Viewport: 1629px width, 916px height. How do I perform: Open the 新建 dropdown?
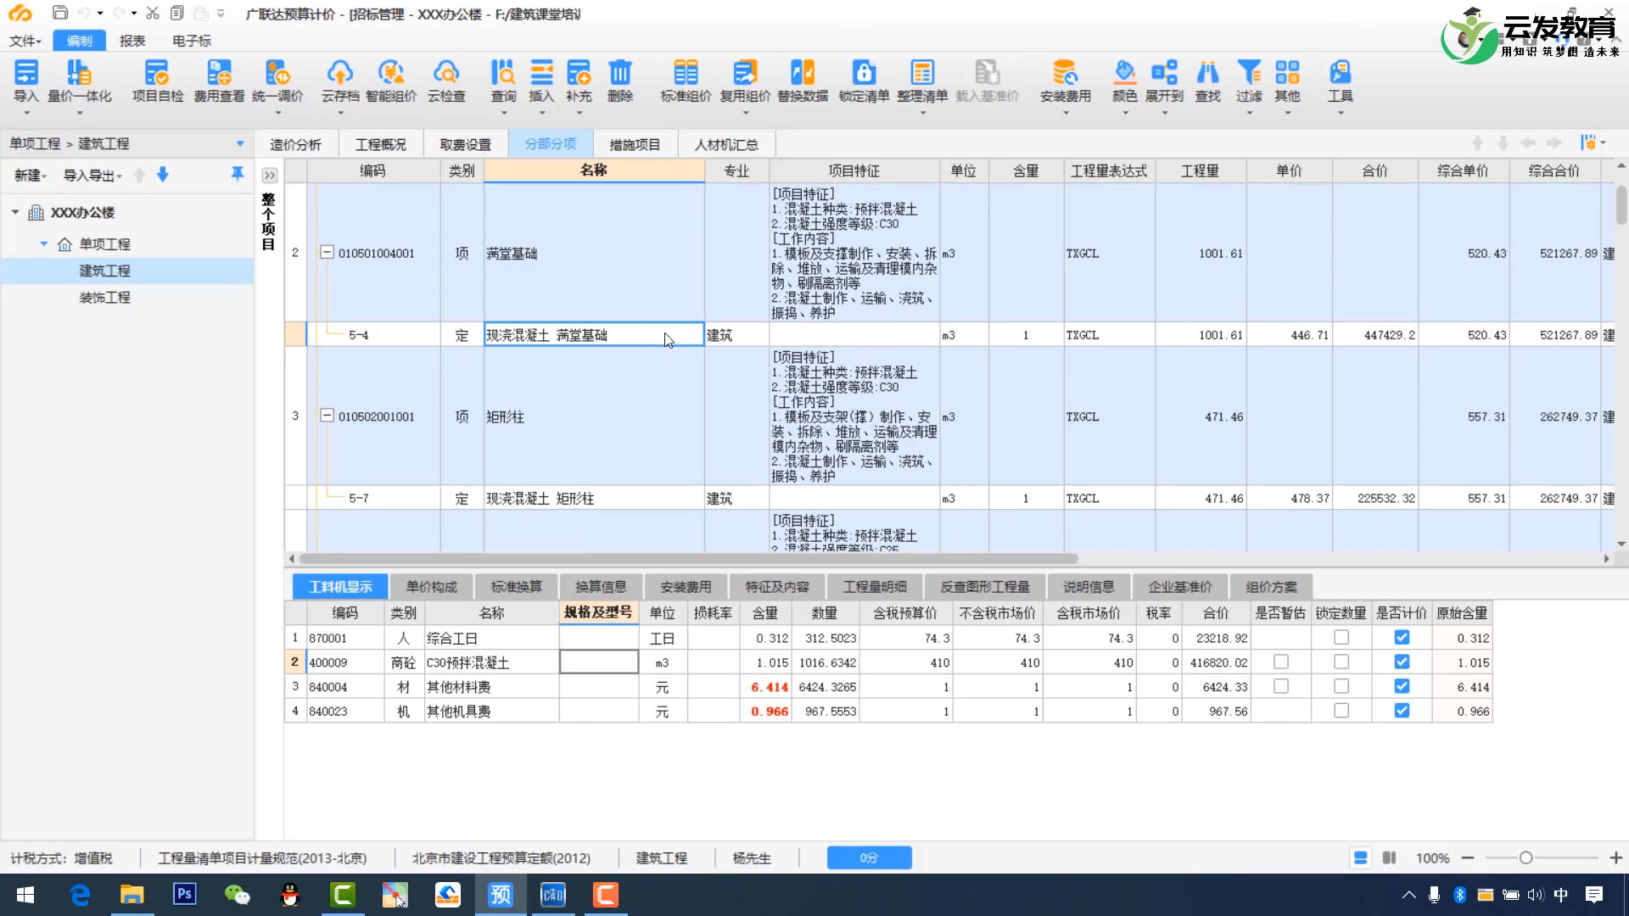[x=31, y=176]
